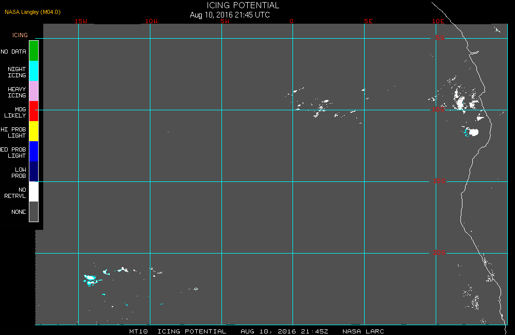This screenshot has width=515, height=335.
Task: Click the 0 longitude label
Action: 291,21
